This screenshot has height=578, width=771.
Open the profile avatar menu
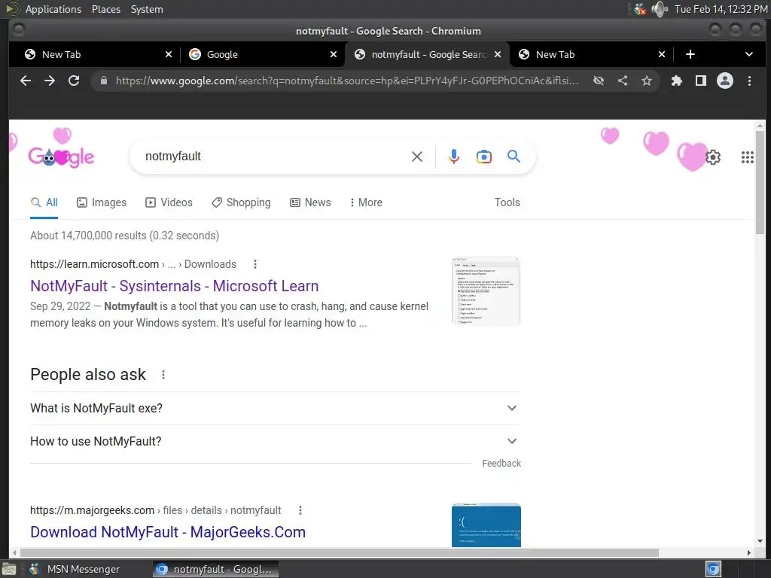[725, 81]
